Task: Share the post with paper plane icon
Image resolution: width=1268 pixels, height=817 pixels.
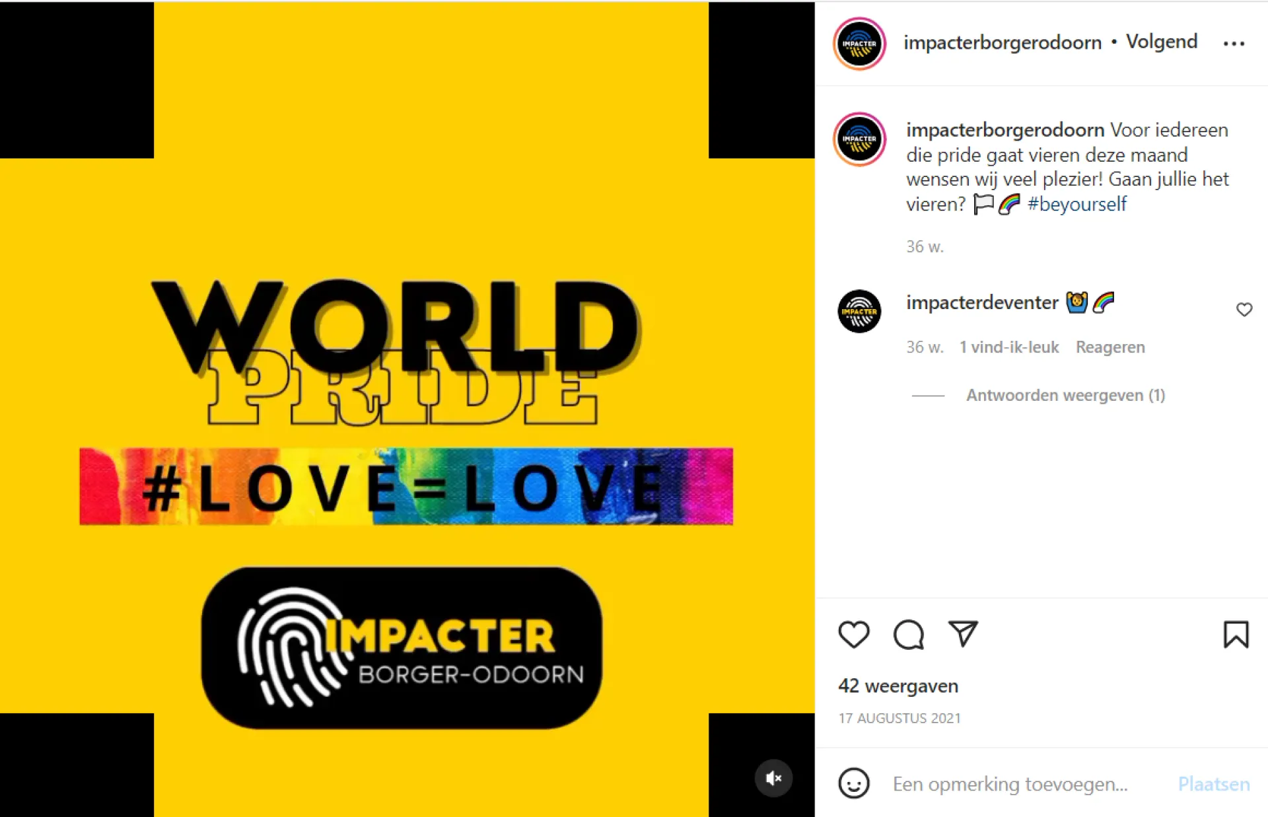Action: [x=963, y=634]
